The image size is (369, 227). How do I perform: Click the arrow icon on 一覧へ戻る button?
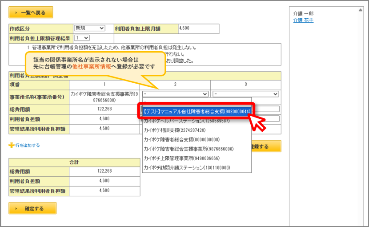click(x=16, y=13)
